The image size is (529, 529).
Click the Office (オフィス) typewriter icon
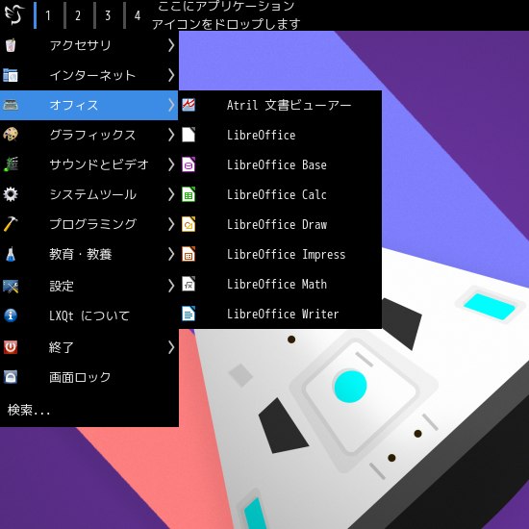coord(11,105)
